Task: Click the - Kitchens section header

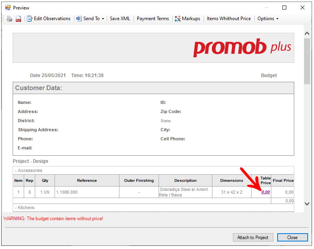Action: (x=153, y=208)
